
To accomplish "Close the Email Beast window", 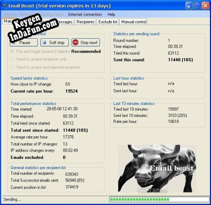I will 205,6.
